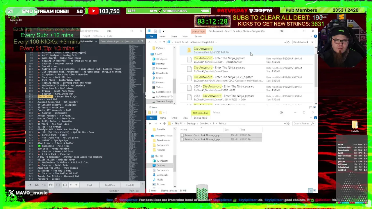Select Downloads in search window sidebar

click(x=162, y=73)
